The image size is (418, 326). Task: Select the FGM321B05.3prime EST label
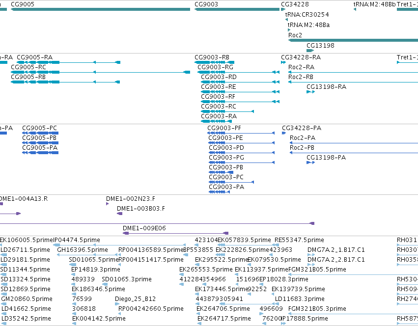click(317, 309)
